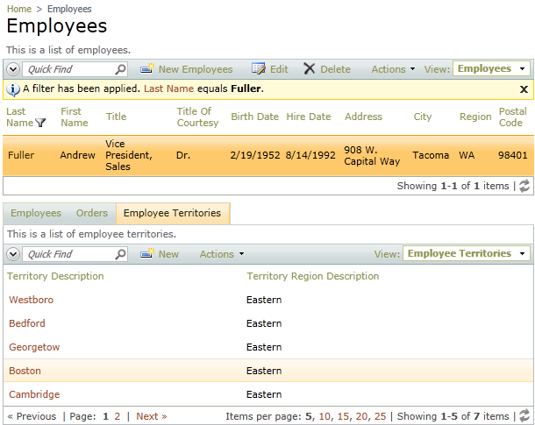Sort by Region column header
The width and height of the screenshot is (535, 425).
pyautogui.click(x=475, y=117)
